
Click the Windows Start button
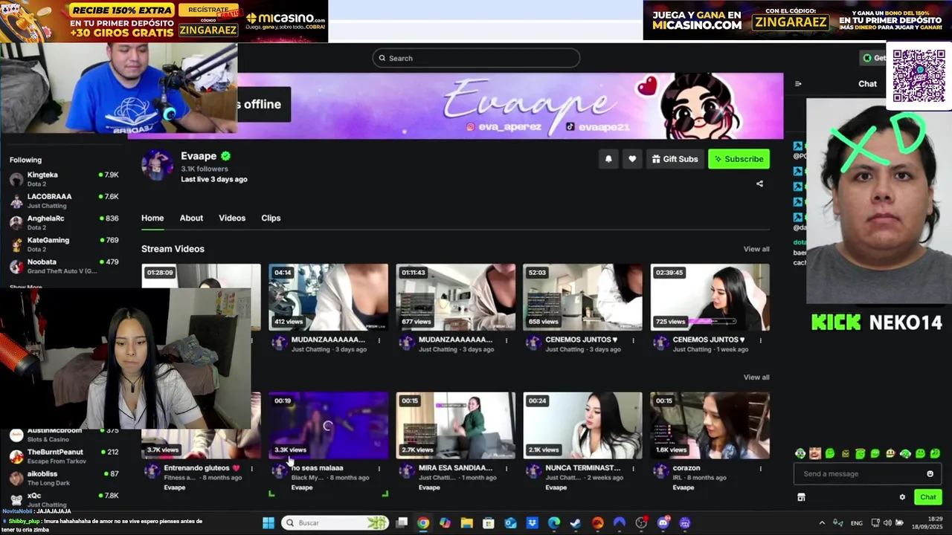tap(268, 523)
